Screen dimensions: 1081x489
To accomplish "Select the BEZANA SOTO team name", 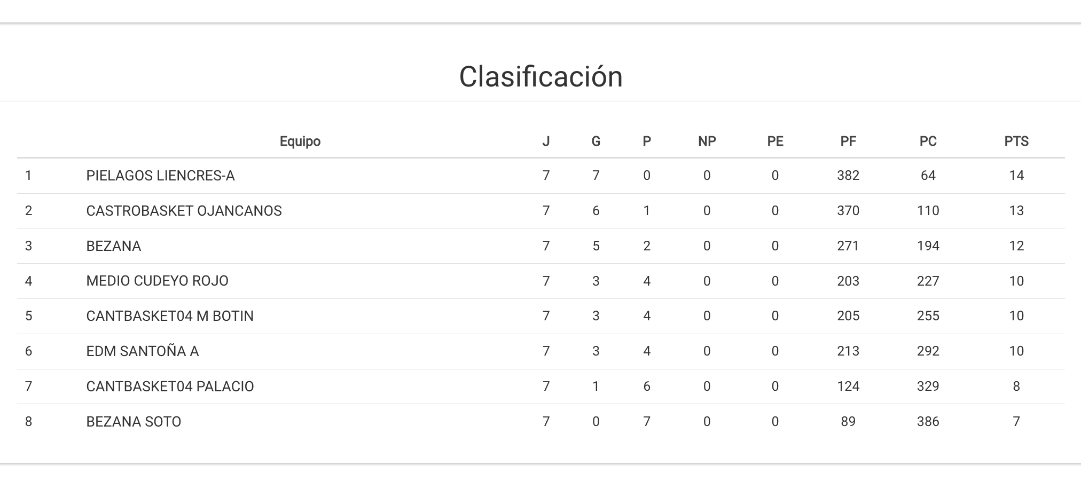I will 134,422.
